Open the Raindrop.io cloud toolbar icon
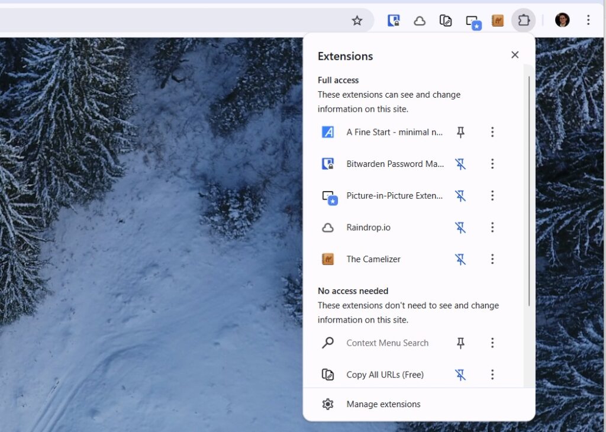This screenshot has width=606, height=432. (x=420, y=21)
